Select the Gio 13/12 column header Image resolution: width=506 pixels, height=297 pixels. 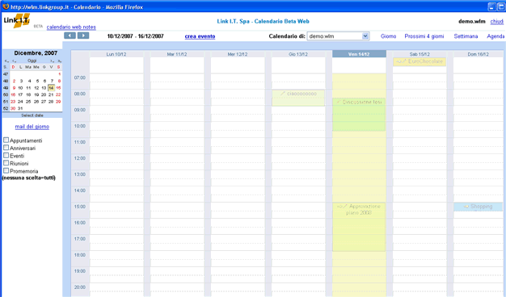(298, 54)
